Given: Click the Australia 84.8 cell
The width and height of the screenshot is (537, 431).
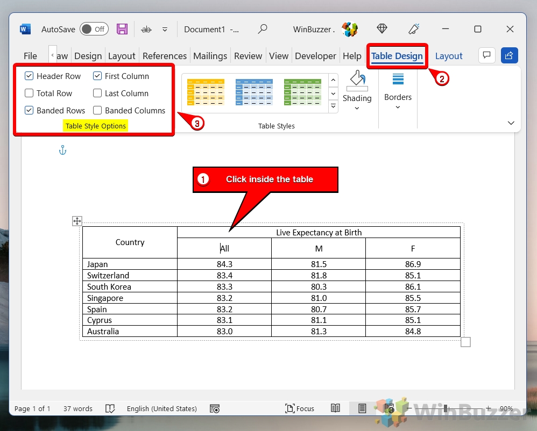Looking at the screenshot, I should (413, 331).
